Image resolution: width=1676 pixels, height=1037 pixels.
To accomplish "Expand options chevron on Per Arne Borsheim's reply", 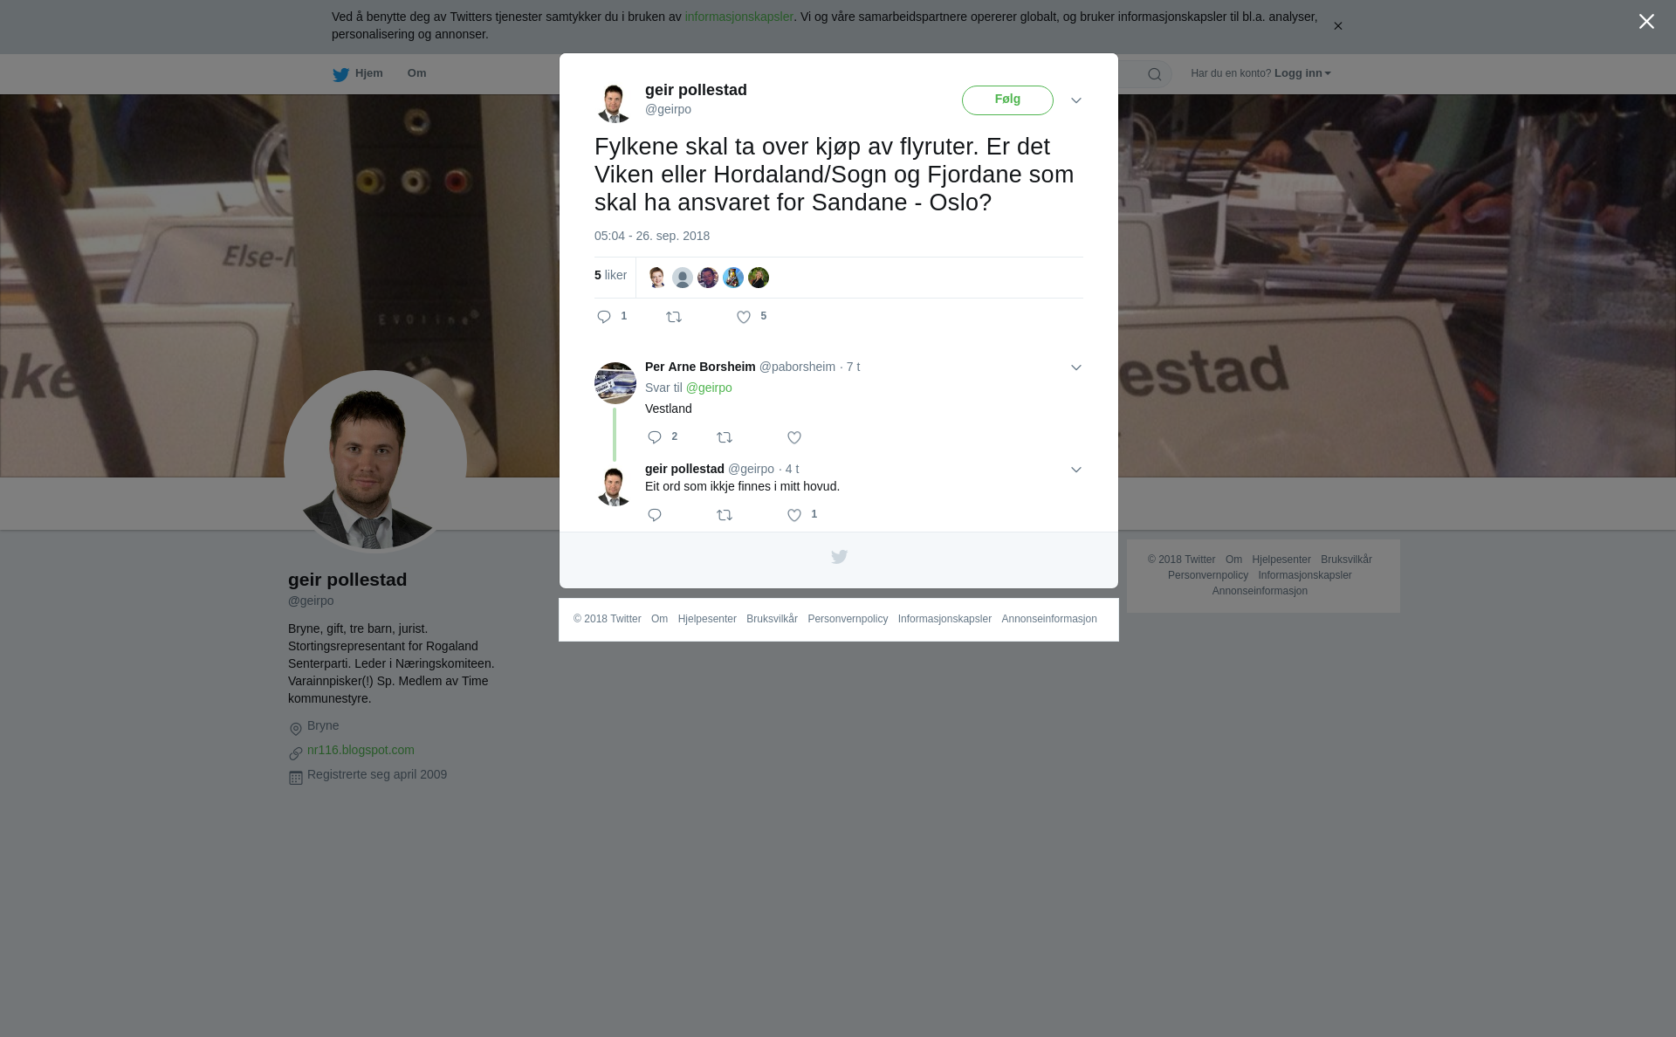I will pyautogui.click(x=1076, y=367).
